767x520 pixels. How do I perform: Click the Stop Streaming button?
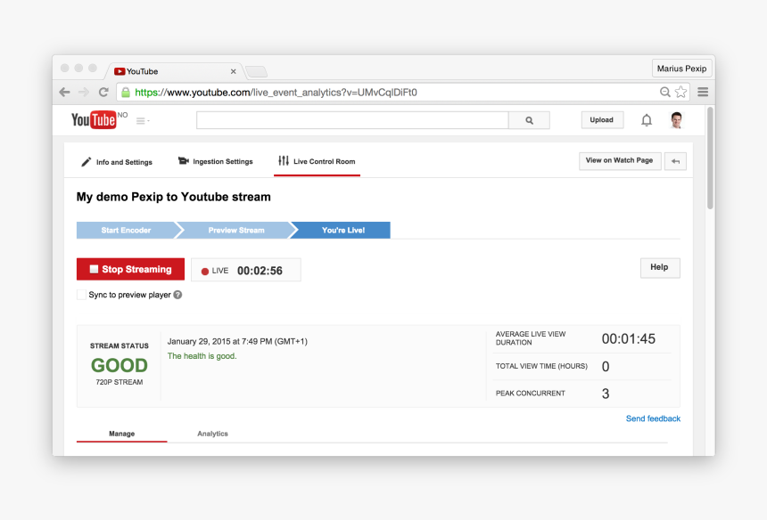[130, 269]
